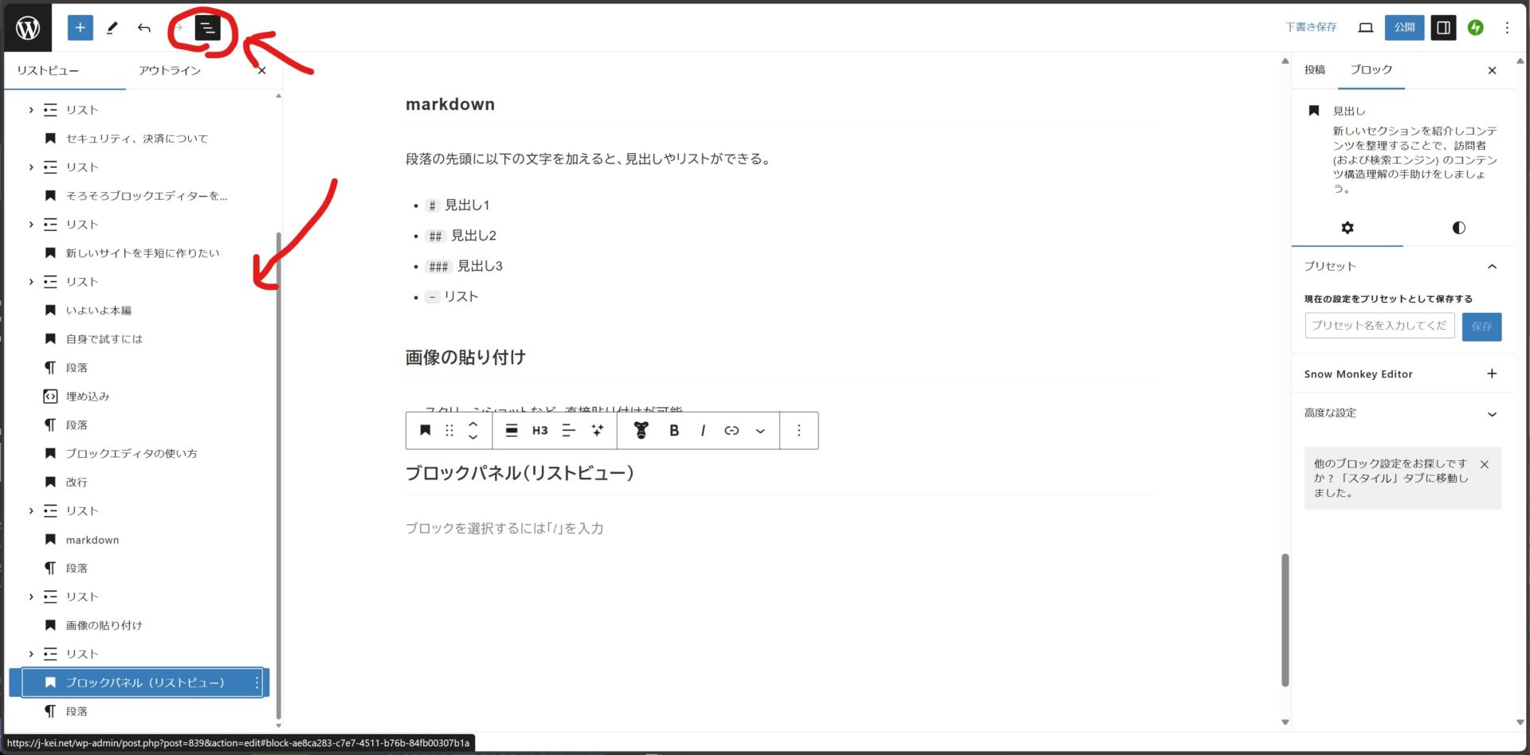Expand the 高度な設定 section
The width and height of the screenshot is (1530, 755).
click(1492, 413)
